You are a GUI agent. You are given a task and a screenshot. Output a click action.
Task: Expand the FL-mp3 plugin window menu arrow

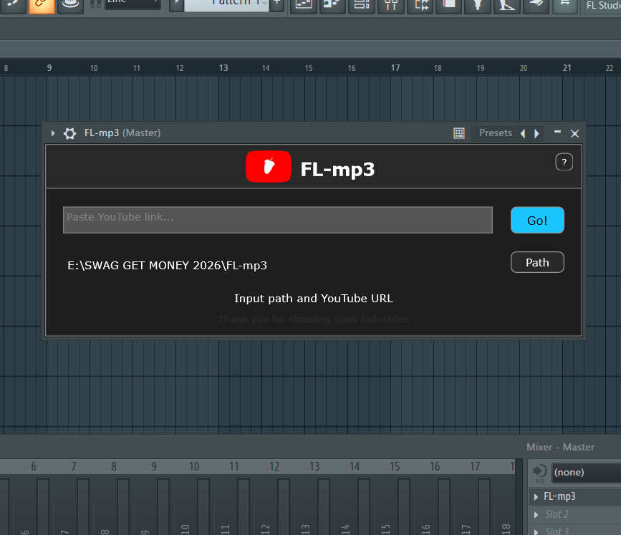[53, 133]
